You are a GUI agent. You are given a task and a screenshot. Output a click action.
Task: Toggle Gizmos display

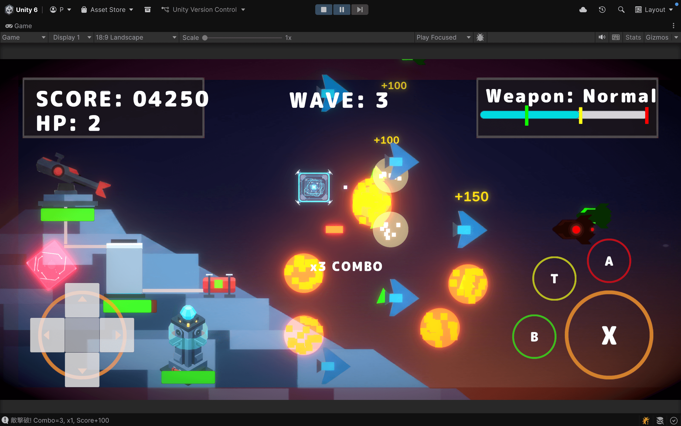(x=657, y=38)
